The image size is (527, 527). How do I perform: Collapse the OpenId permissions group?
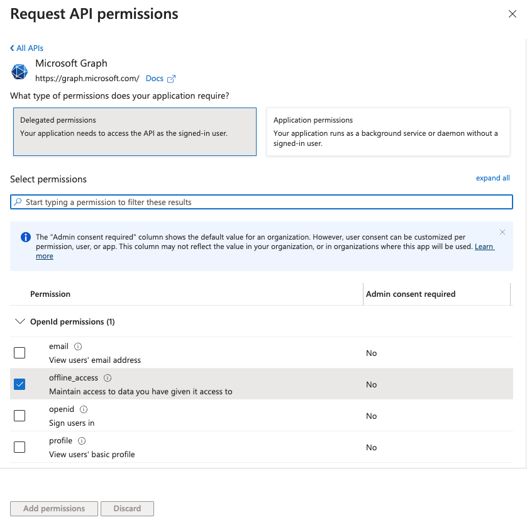click(19, 321)
